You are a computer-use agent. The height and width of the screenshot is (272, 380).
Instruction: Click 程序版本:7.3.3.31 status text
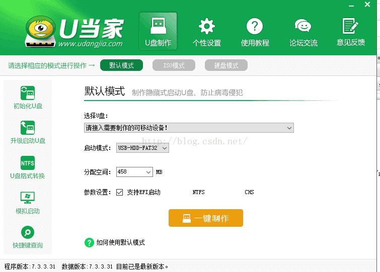coord(30,266)
